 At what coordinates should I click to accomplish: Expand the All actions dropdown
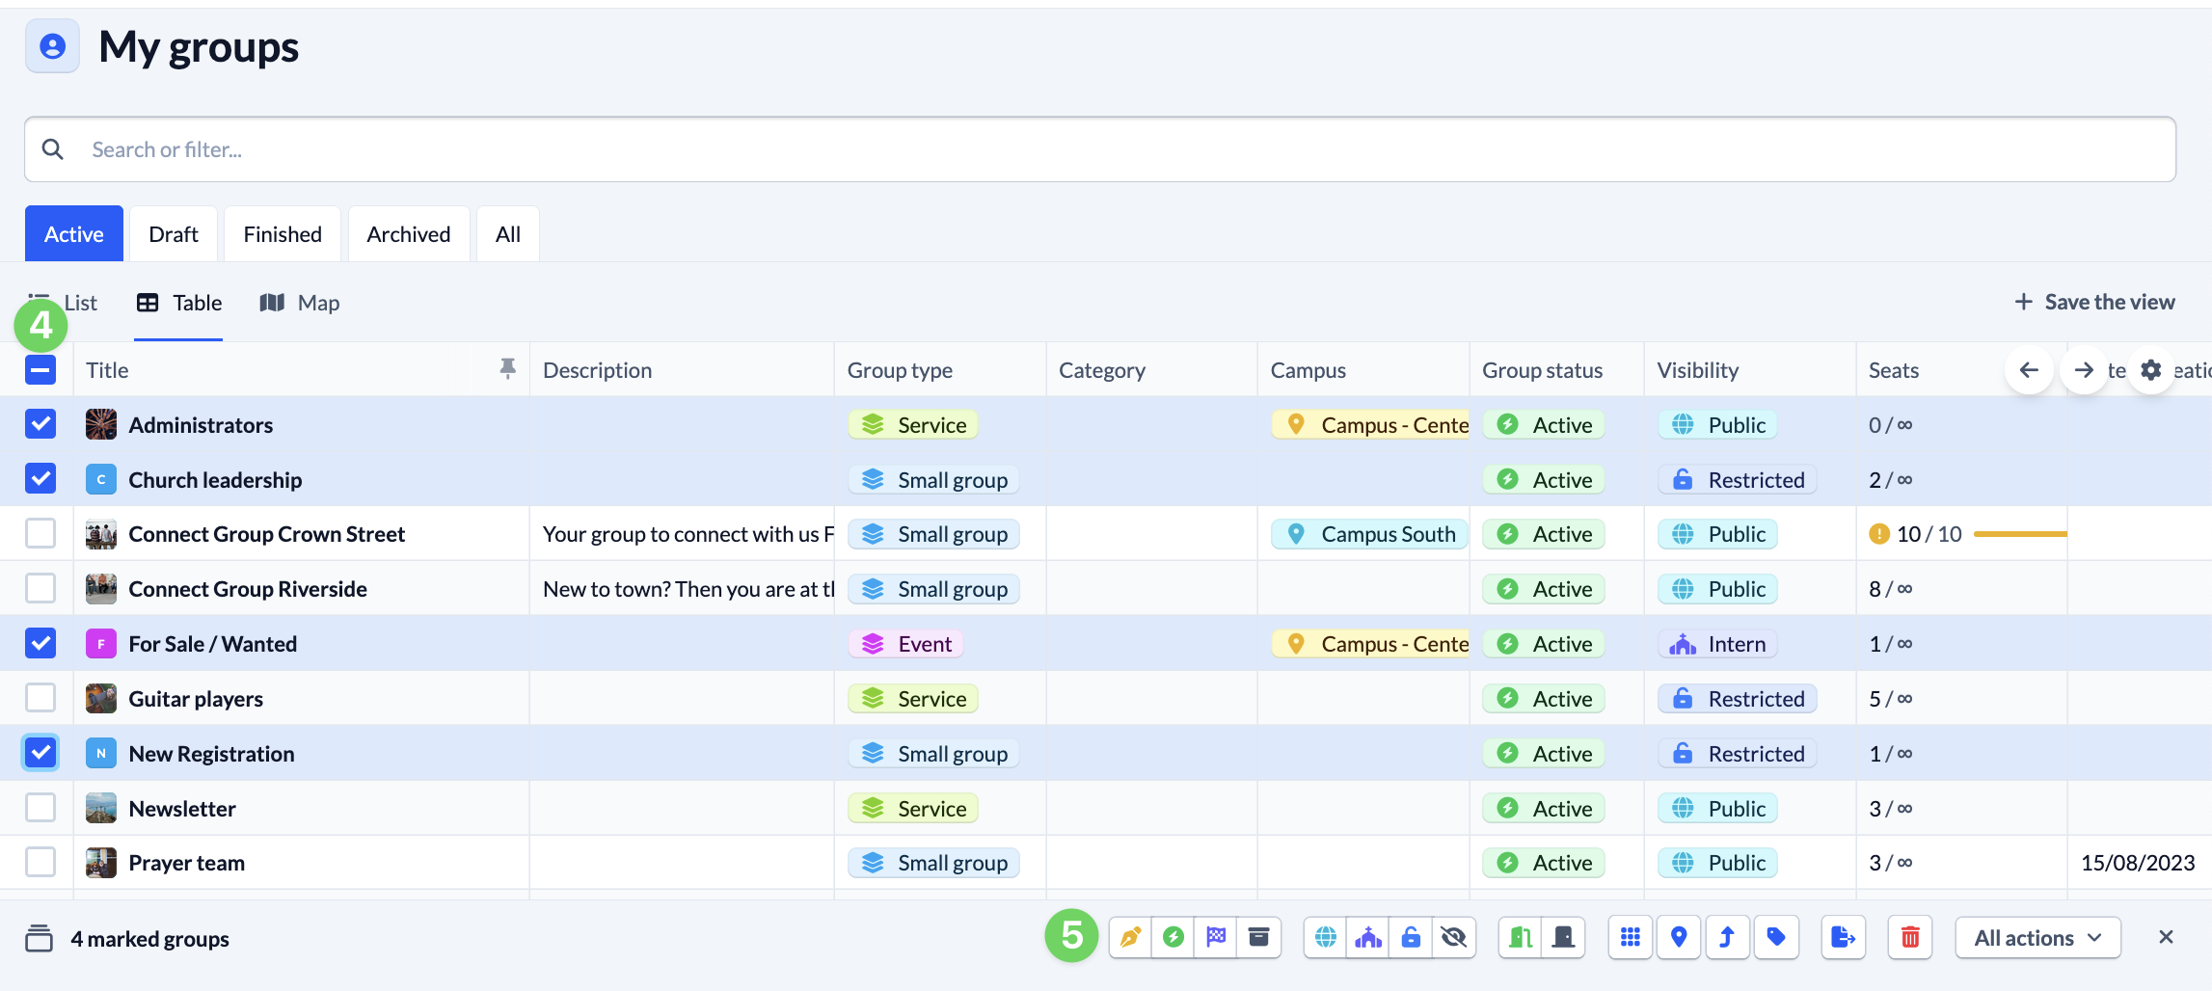(x=2037, y=938)
